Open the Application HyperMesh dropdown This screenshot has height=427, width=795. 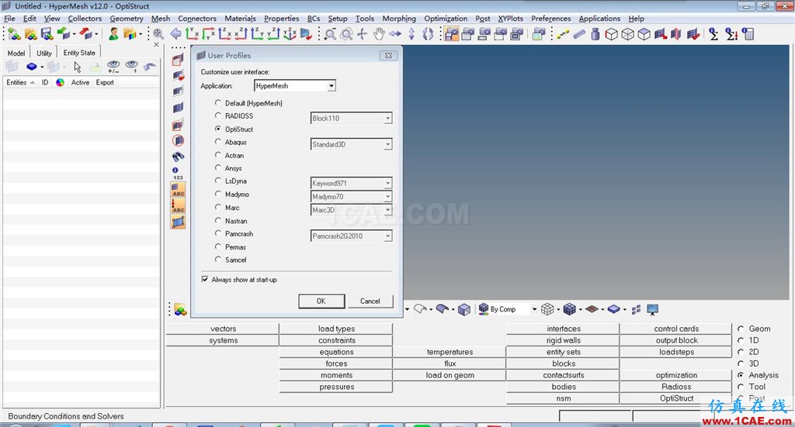[x=331, y=86]
